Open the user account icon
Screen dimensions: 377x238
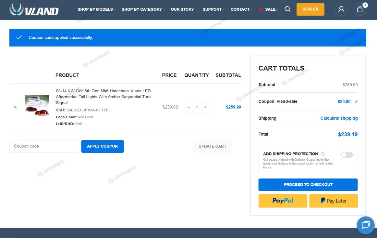click(341, 9)
